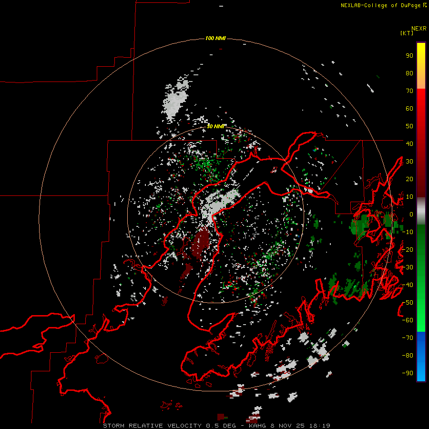Screen dimensions: 429x429
Task: Click the -70 scale value
Action: pyautogui.click(x=408, y=338)
